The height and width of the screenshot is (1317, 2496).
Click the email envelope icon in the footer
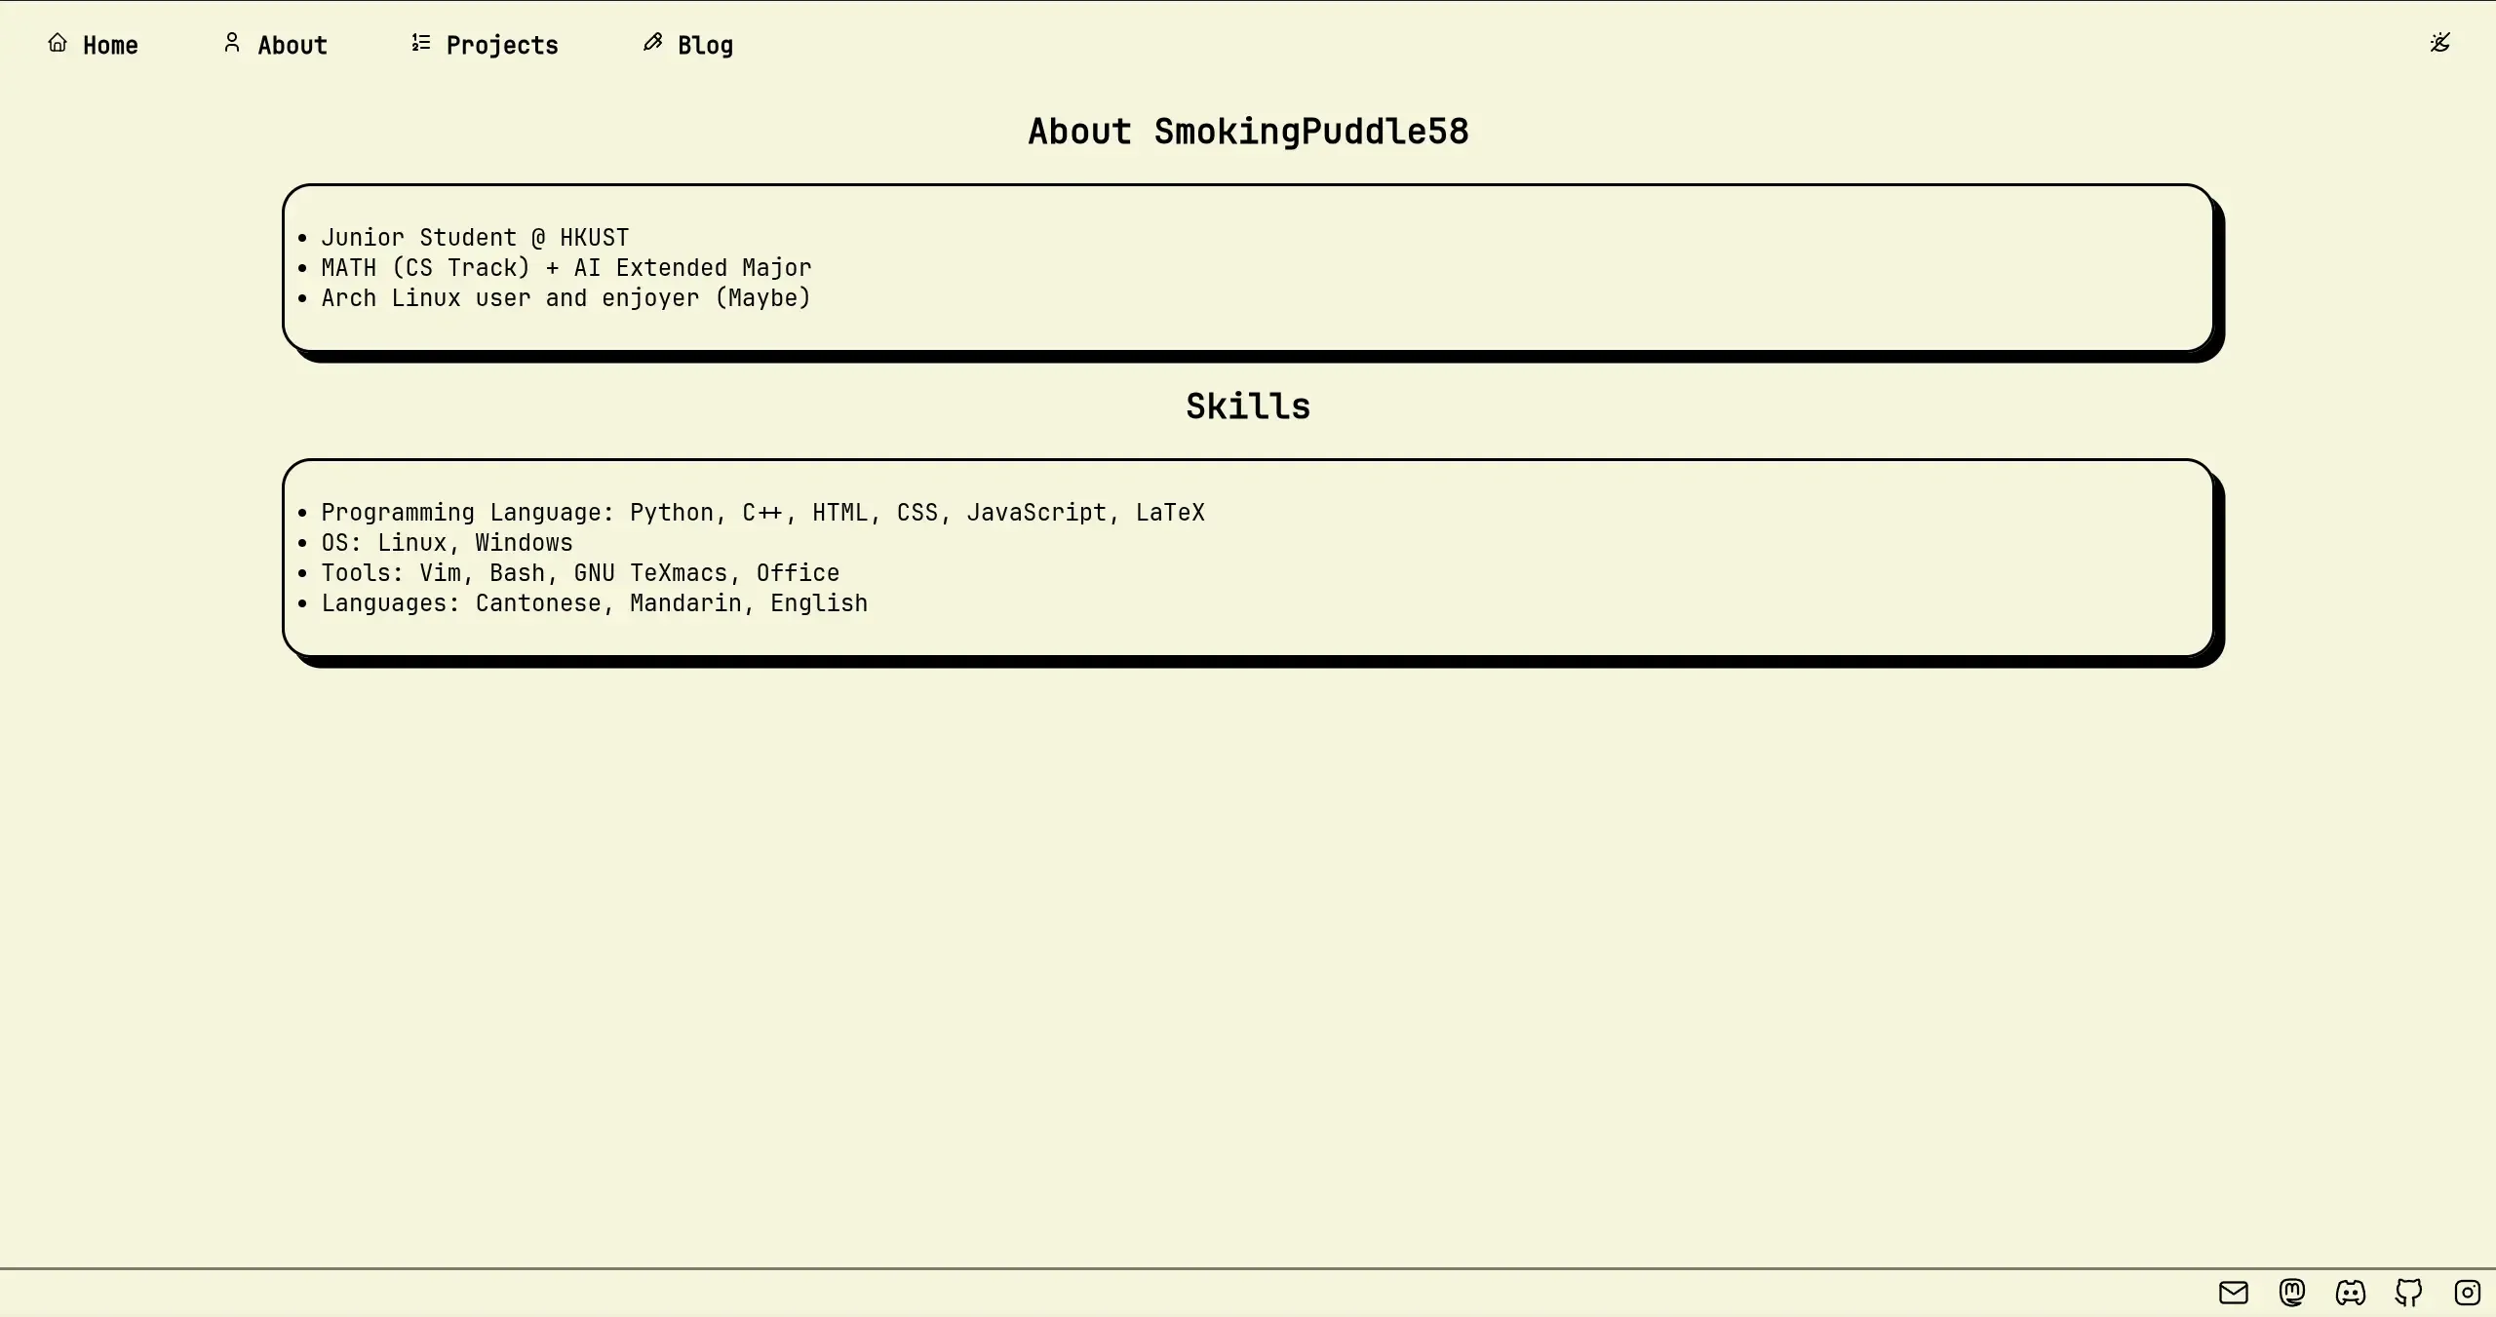(2233, 1292)
